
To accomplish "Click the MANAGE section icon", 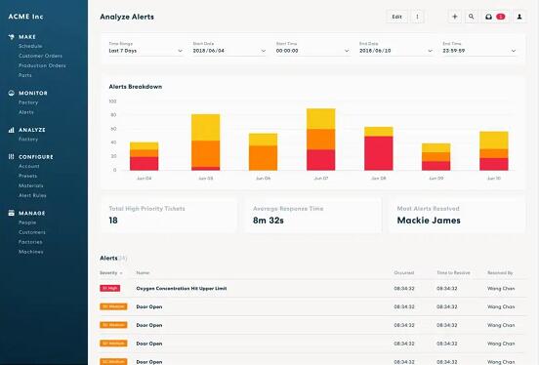I will pos(12,213).
